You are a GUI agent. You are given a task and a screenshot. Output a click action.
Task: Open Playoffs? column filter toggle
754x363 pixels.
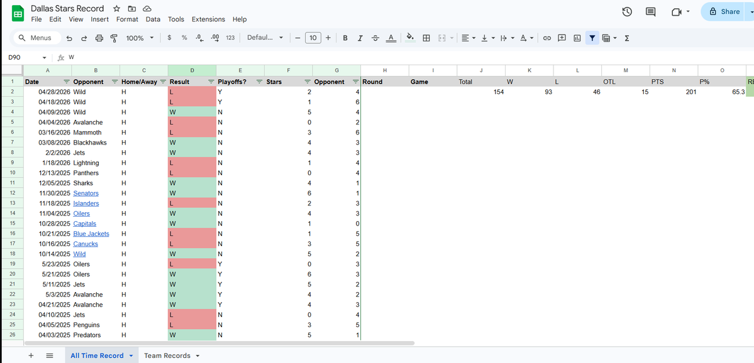(259, 82)
